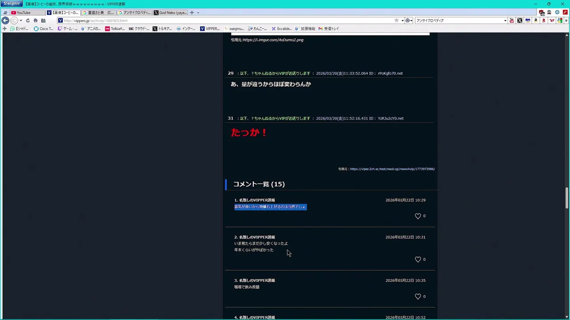570x320 pixels.
Task: Open the トルキア… X bookmark
Action: pos(163,28)
